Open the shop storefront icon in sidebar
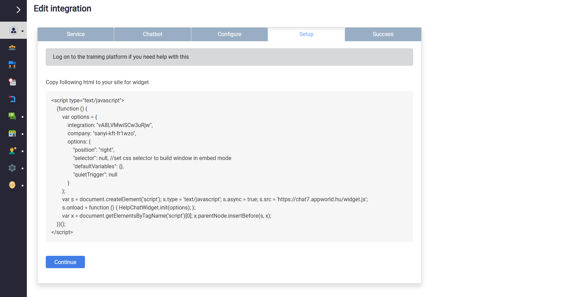 (12, 134)
